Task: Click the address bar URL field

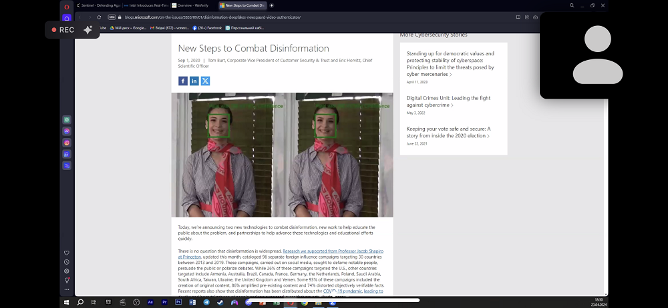Action: 267,17
